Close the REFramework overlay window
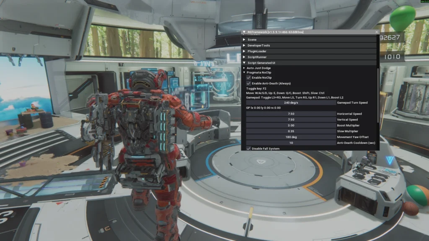 (x=377, y=32)
